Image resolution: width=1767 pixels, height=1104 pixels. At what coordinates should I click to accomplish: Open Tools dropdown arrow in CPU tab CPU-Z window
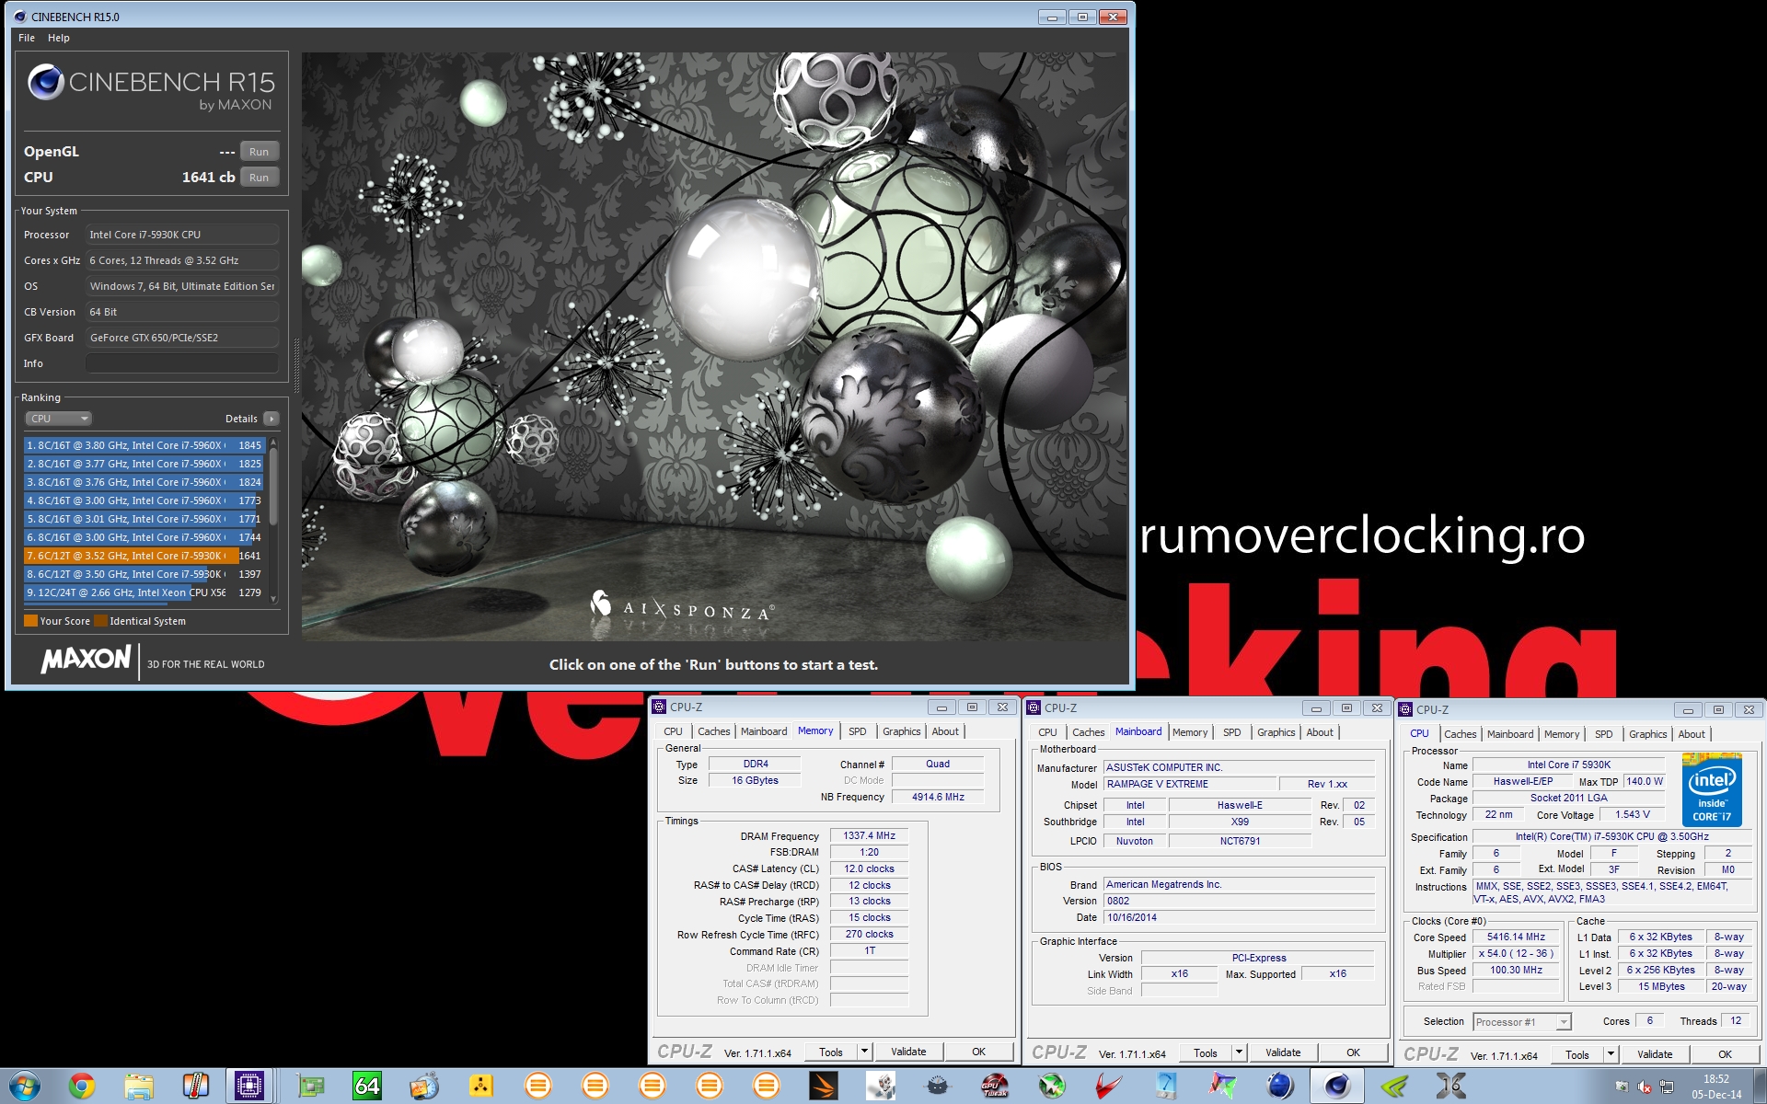click(1611, 1054)
